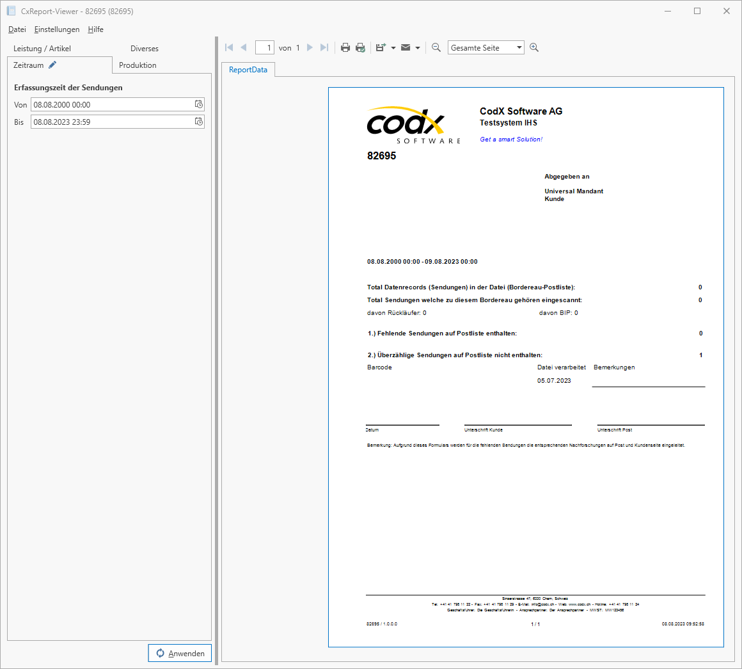Jump to last report page
Image resolution: width=742 pixels, height=669 pixels.
[324, 47]
